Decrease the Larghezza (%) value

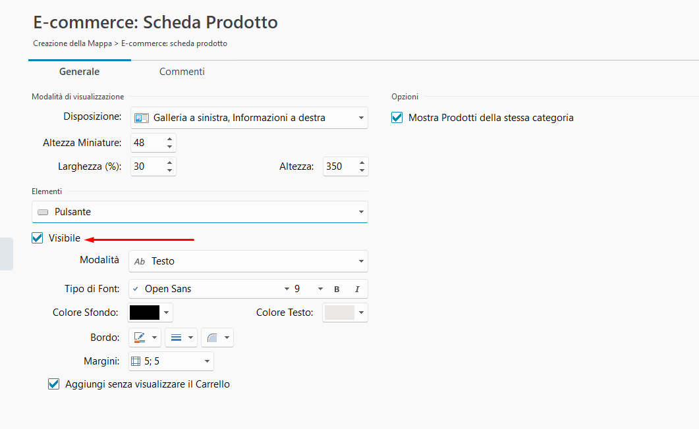click(x=169, y=170)
